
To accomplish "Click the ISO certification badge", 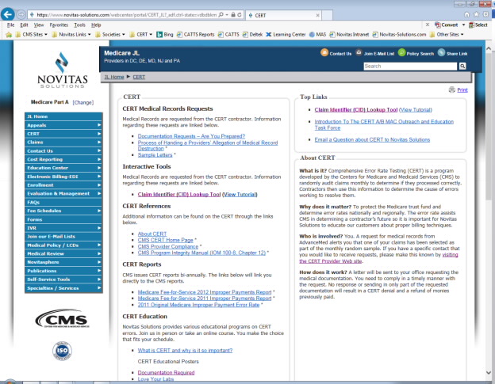I will tap(62, 351).
